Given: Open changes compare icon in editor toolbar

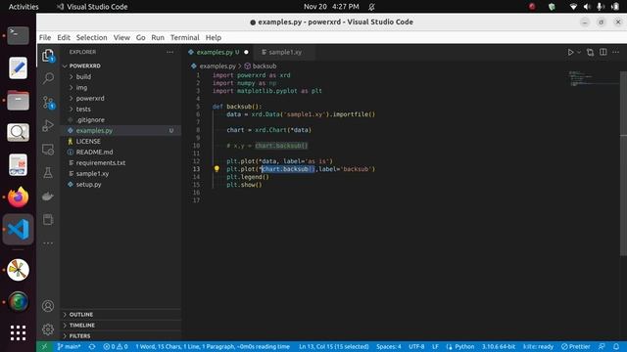Looking at the screenshot, I should 590,52.
